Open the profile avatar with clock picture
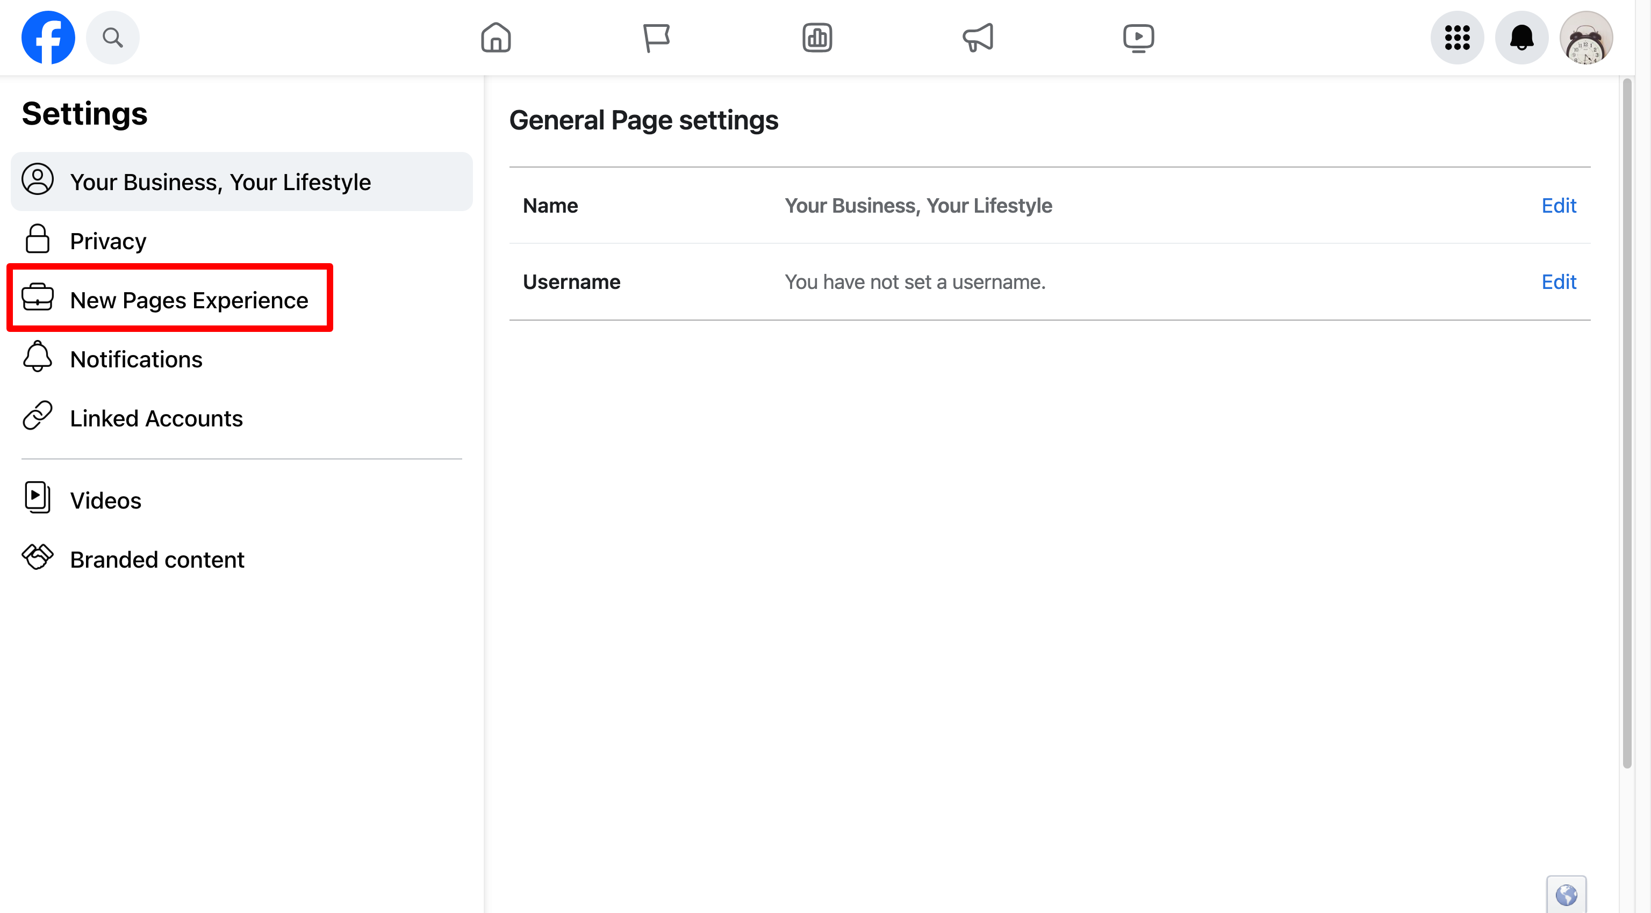The width and height of the screenshot is (1651, 913). [1585, 37]
